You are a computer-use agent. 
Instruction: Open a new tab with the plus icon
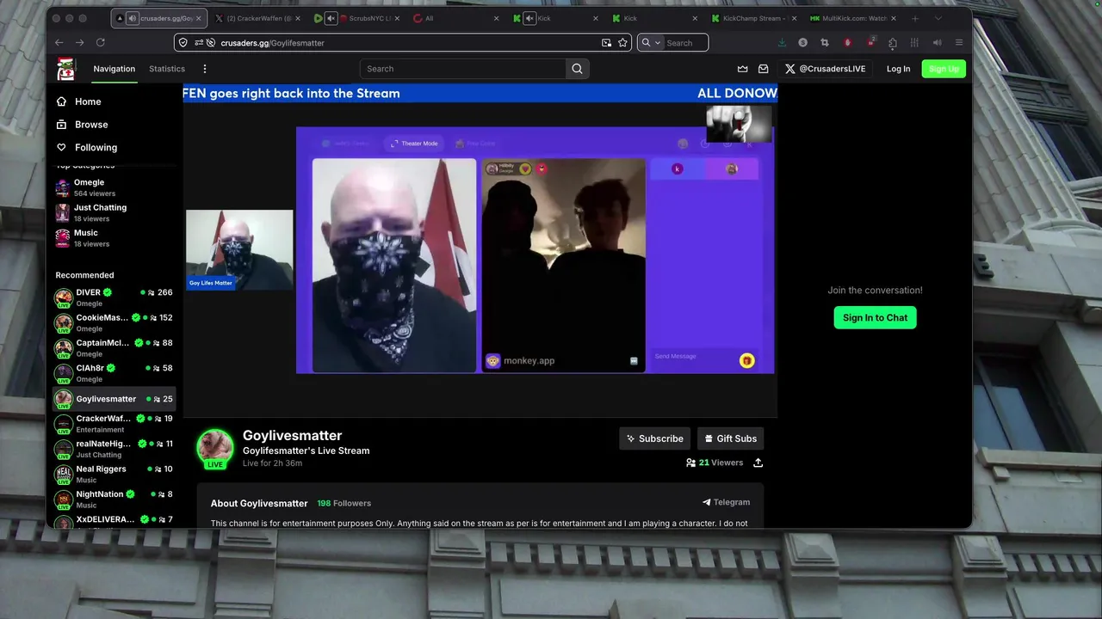coord(915,18)
